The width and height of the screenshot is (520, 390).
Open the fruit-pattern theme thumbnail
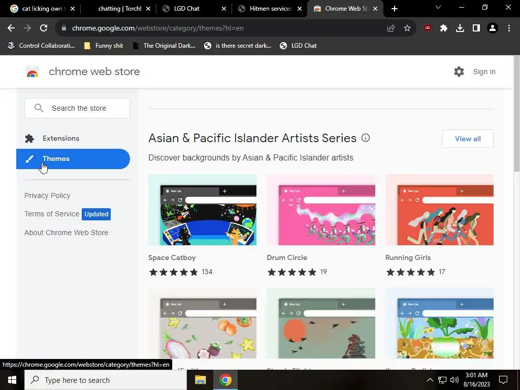click(x=202, y=323)
